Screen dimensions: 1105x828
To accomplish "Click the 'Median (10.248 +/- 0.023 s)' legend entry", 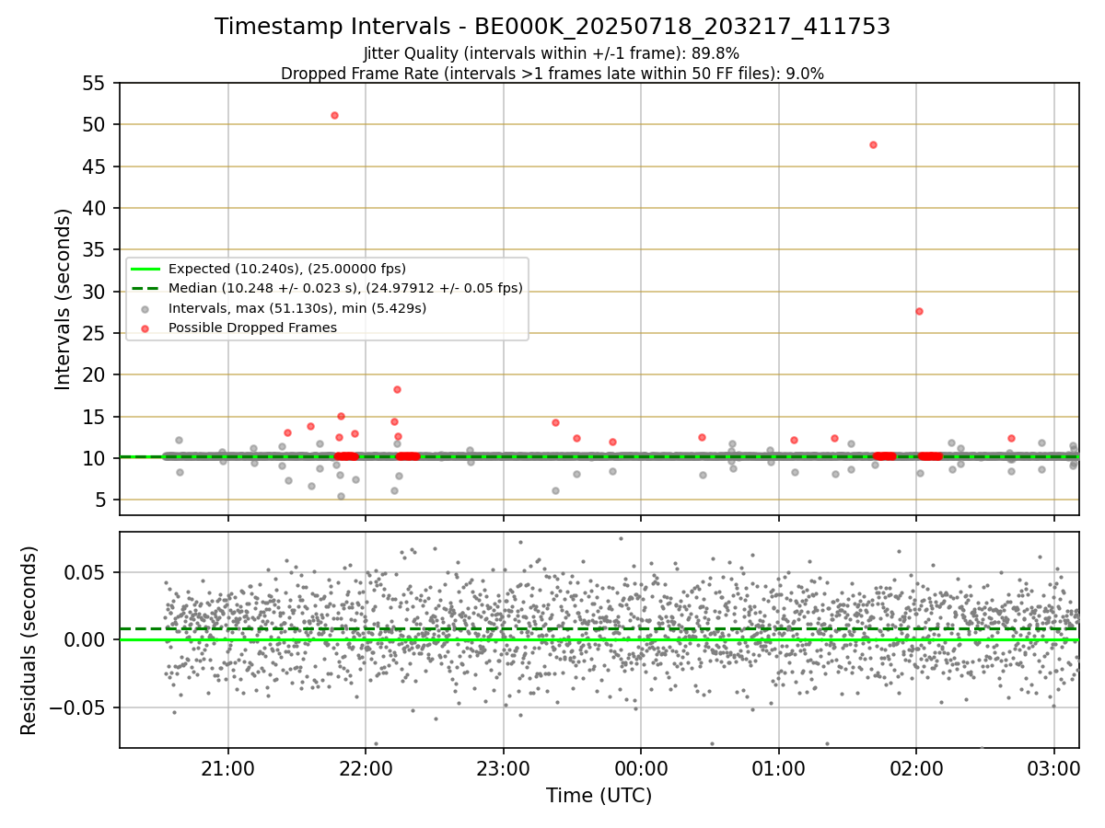I will 345,288.
